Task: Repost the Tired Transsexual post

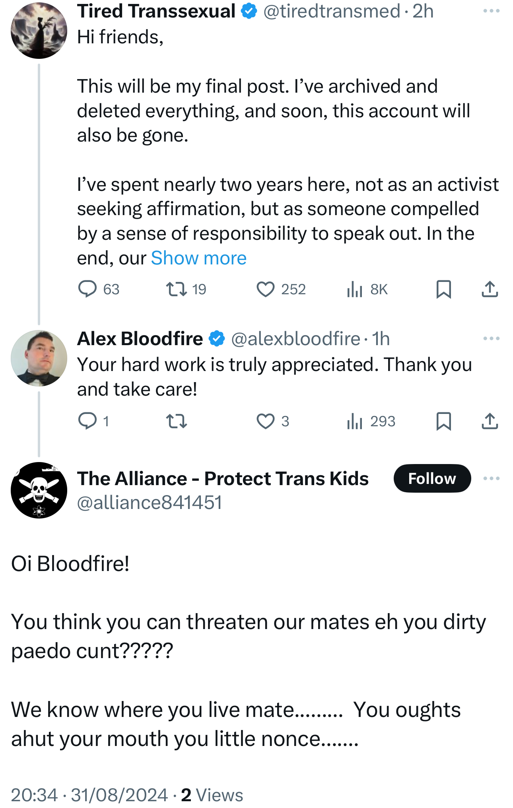Action: point(177,289)
